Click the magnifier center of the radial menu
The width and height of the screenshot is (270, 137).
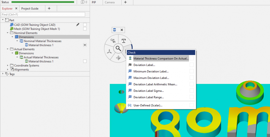coord(118,48)
